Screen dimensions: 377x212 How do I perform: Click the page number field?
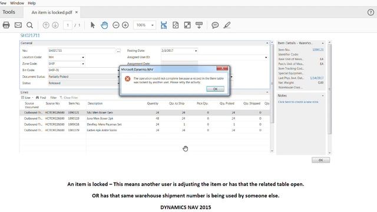coord(68,25)
